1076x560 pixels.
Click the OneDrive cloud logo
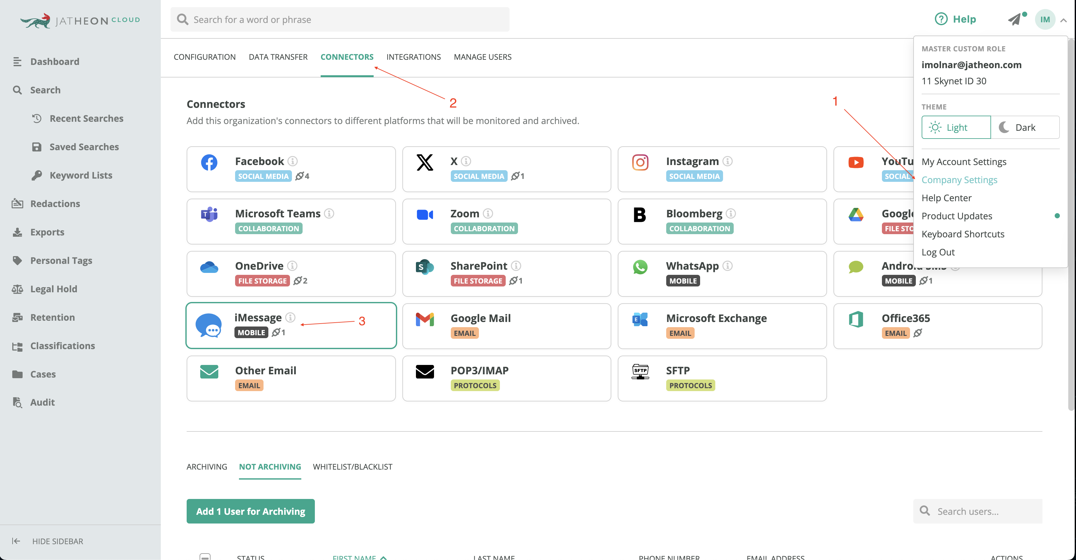click(209, 267)
